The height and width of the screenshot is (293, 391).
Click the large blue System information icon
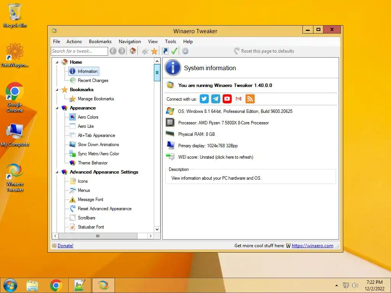point(173,68)
